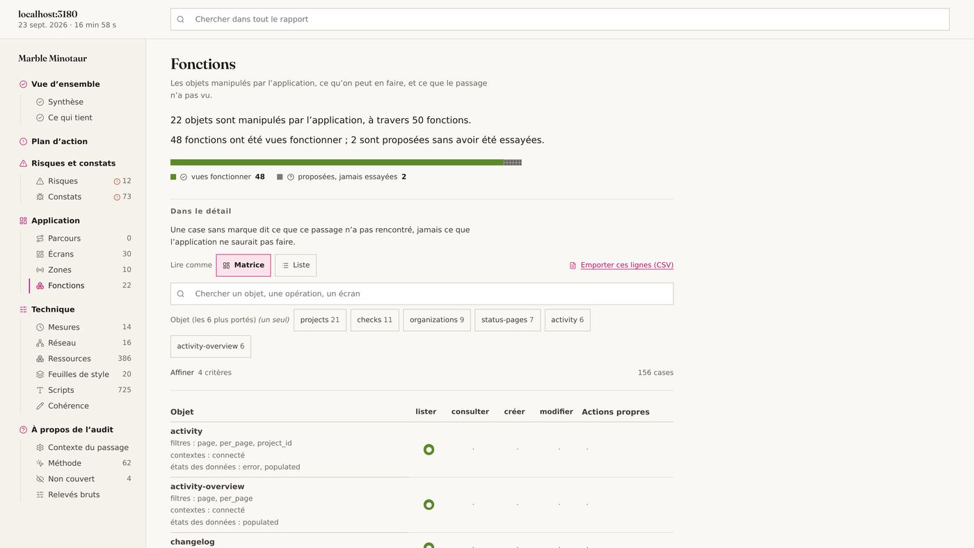Click the Parcours route icon
Viewport: 974px width, 548px height.
point(40,239)
